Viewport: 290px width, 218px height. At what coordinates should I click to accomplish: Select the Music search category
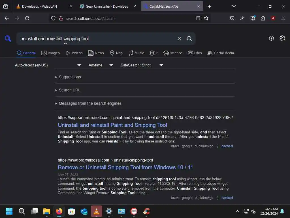pos(136,53)
